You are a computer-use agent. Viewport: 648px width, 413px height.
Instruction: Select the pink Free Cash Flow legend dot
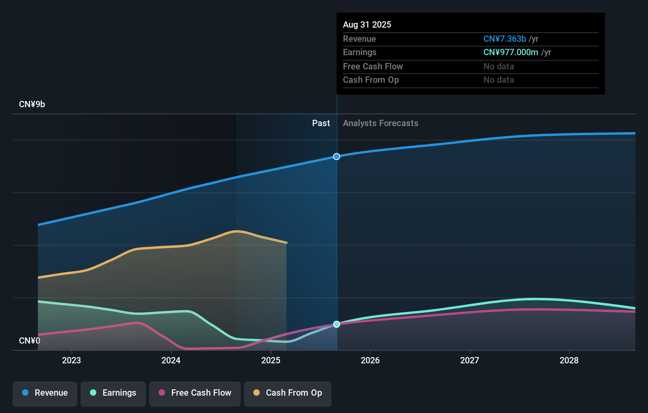[161, 393]
